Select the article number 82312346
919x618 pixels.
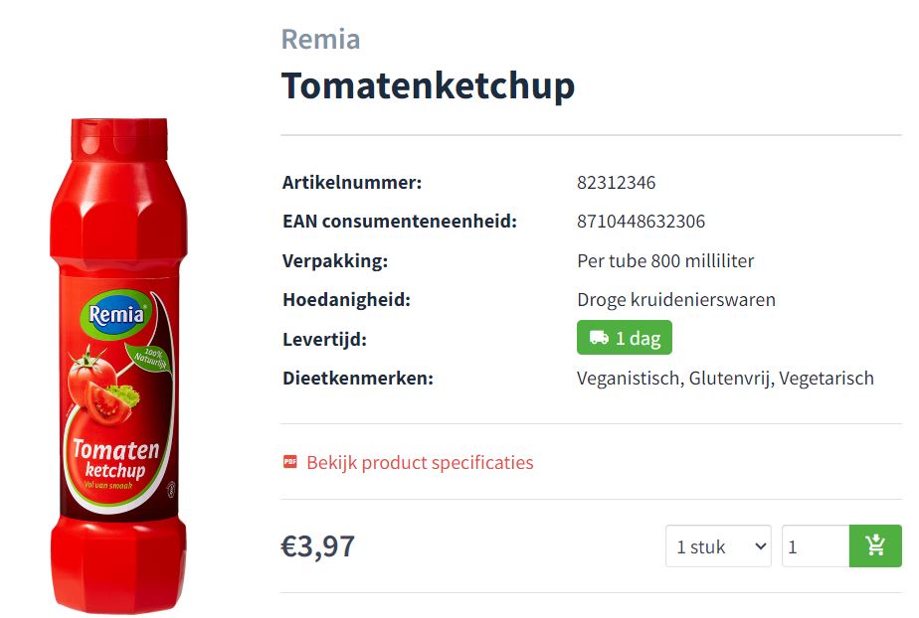coord(616,183)
